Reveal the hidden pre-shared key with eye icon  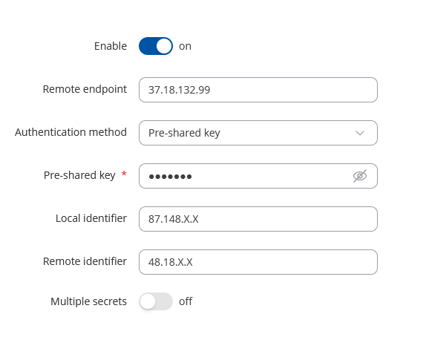360,176
